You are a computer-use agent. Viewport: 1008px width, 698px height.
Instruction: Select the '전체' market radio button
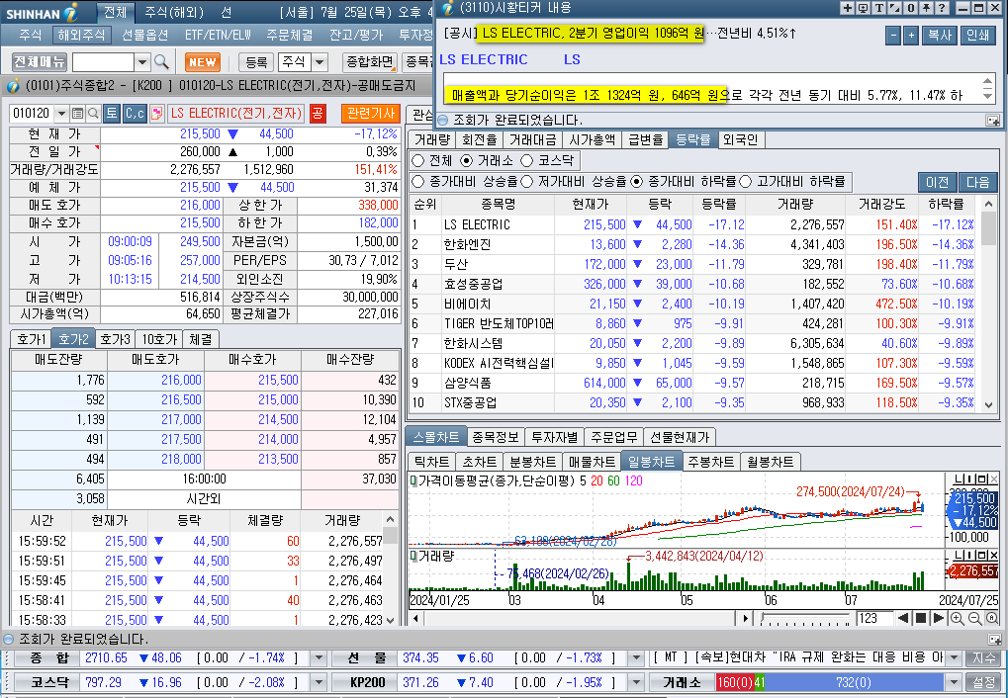(418, 161)
